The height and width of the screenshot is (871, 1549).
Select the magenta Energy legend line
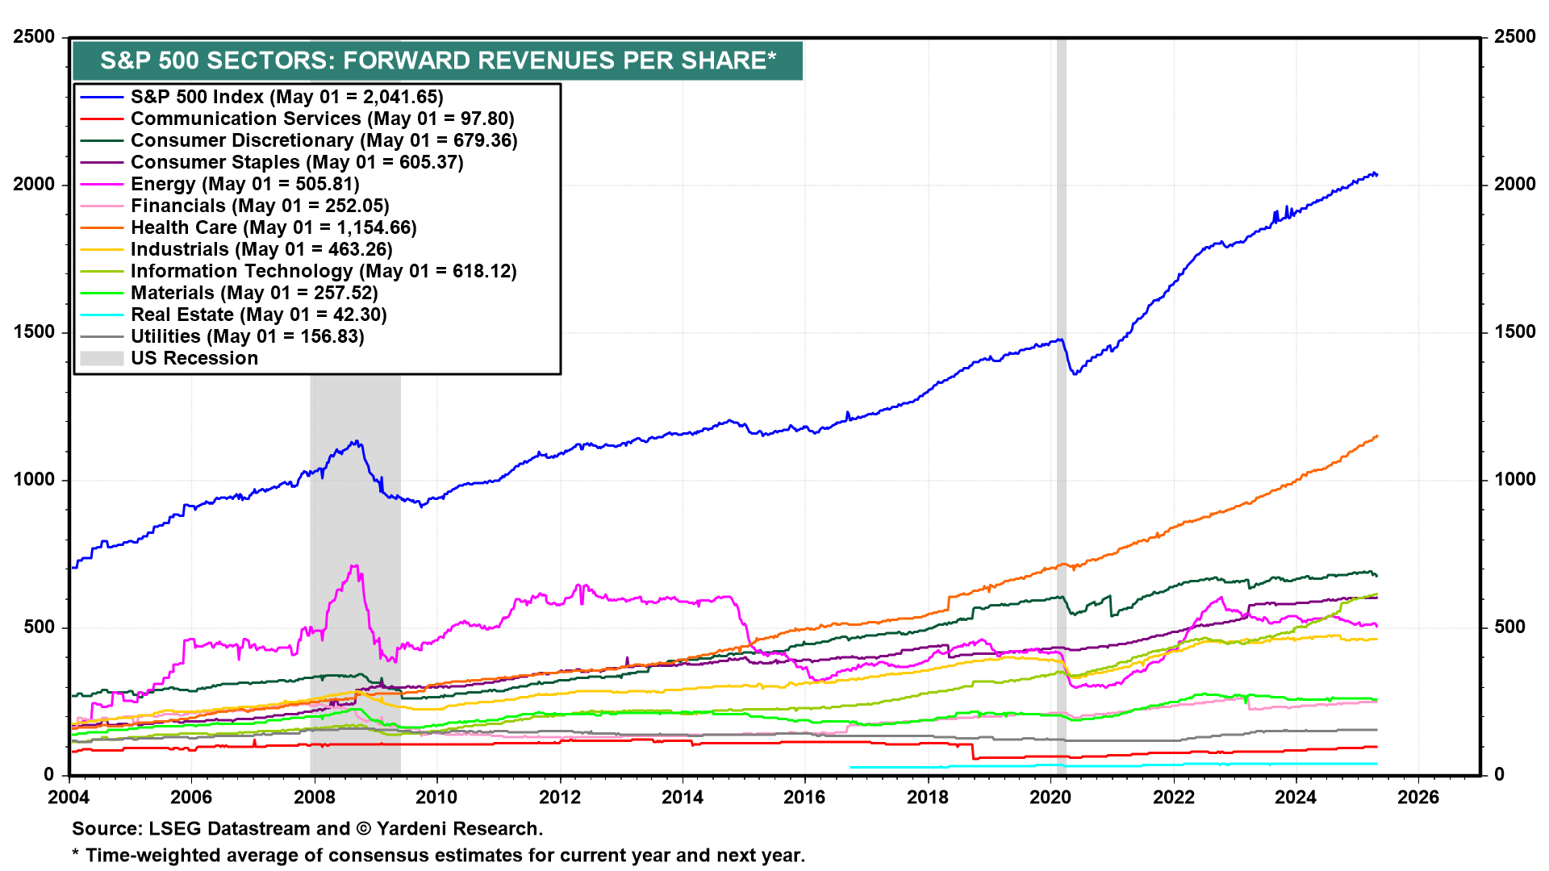(x=102, y=184)
